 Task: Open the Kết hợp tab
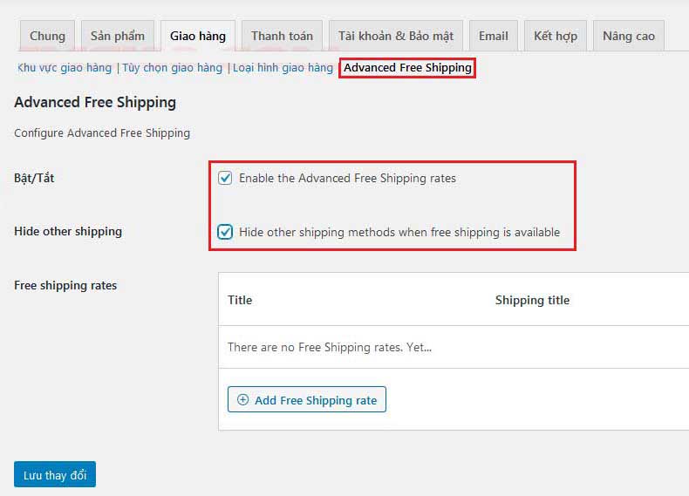556,36
